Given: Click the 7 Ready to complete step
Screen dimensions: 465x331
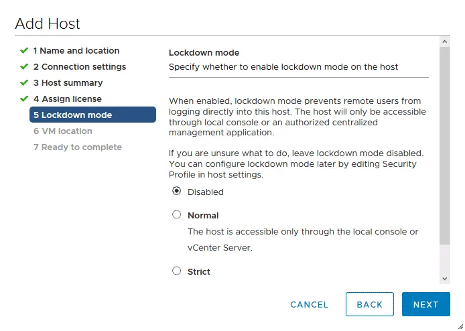Looking at the screenshot, I should (77, 147).
